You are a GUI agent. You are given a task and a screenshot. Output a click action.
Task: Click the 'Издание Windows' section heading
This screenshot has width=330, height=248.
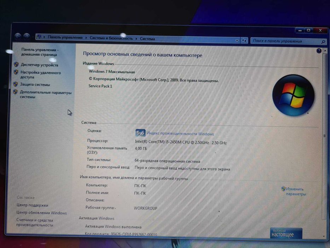tap(98, 63)
